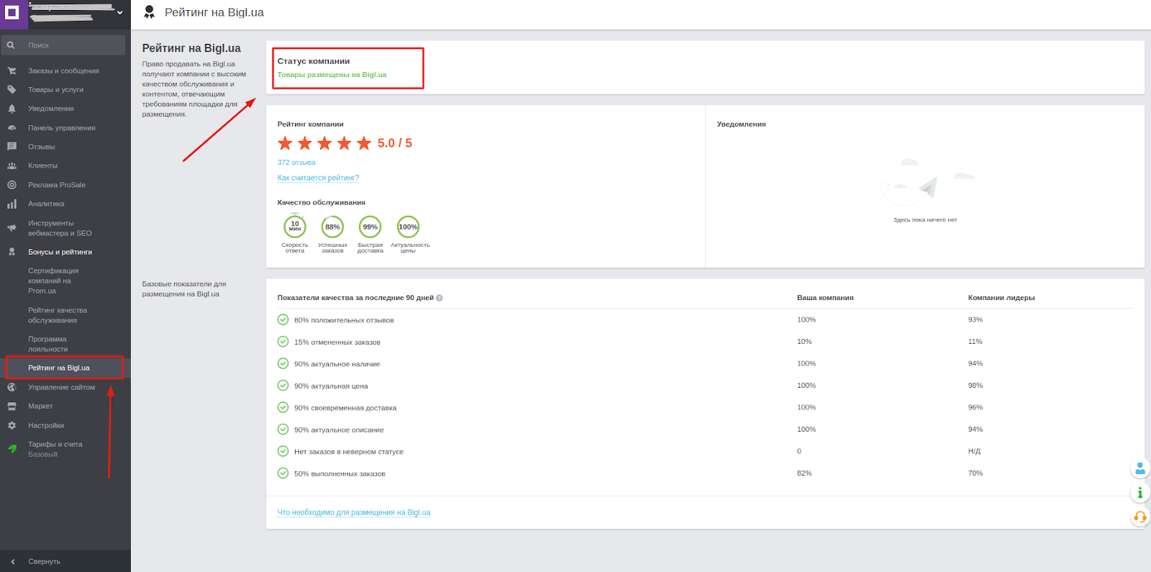
Task: Click the 82% value for выполненных заказов
Action: click(x=804, y=473)
